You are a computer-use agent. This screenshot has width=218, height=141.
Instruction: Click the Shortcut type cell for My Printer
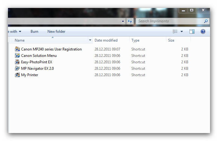pyautogui.click(x=138, y=75)
